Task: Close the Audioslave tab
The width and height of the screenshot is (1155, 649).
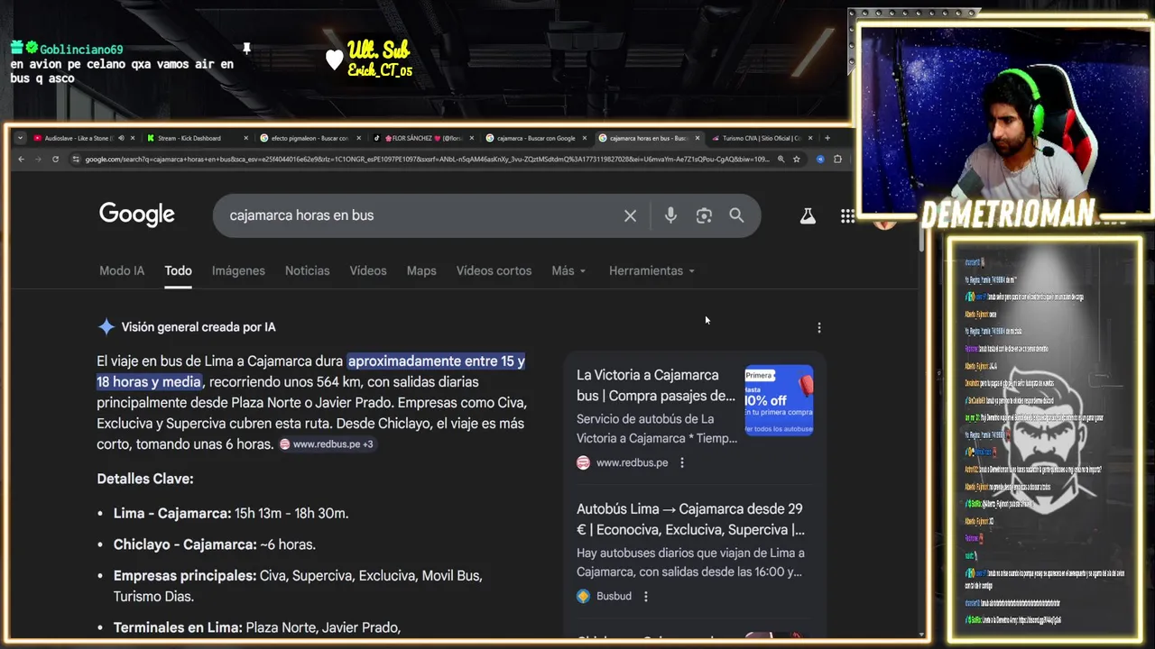Action: point(133,138)
